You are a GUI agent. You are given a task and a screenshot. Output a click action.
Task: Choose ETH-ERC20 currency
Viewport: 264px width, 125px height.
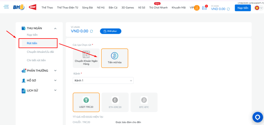coord(115,102)
